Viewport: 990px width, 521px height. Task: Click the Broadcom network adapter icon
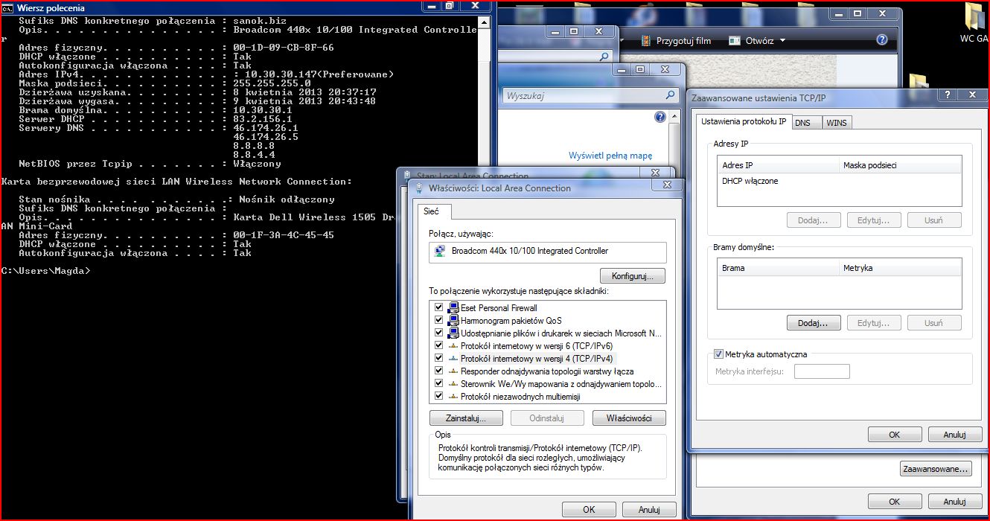point(440,252)
